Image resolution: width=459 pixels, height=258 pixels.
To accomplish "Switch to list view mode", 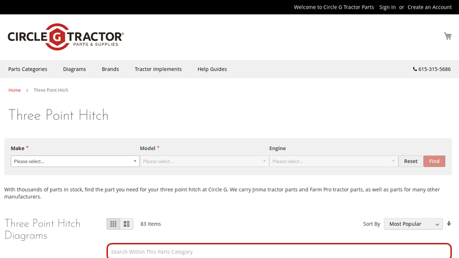I will pyautogui.click(x=127, y=224).
